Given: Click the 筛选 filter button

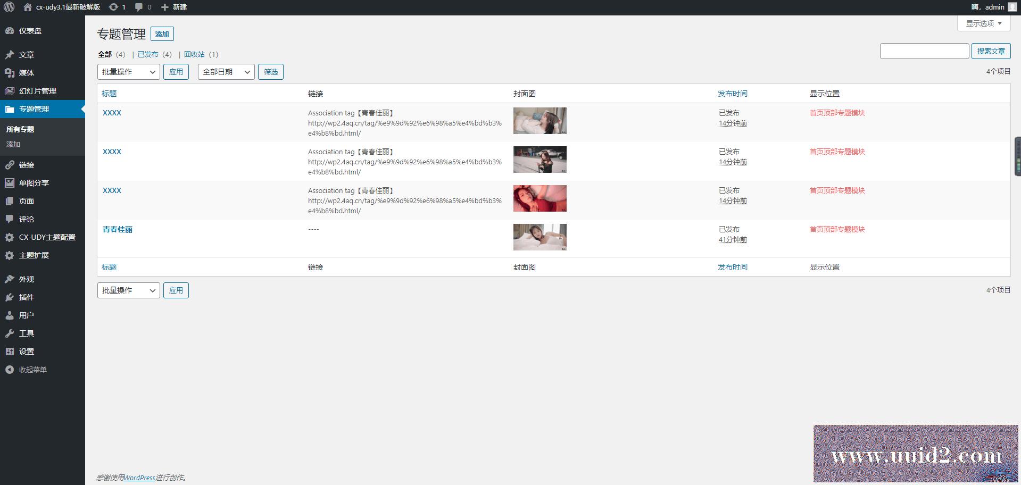Looking at the screenshot, I should [270, 72].
